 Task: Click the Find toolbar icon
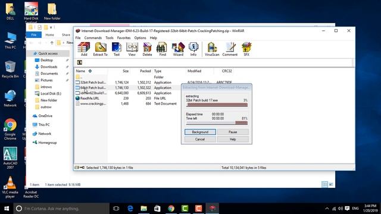pyautogui.click(x=163, y=49)
